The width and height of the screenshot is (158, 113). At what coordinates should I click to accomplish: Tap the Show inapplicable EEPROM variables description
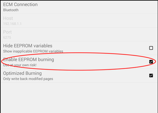[x=33, y=51]
